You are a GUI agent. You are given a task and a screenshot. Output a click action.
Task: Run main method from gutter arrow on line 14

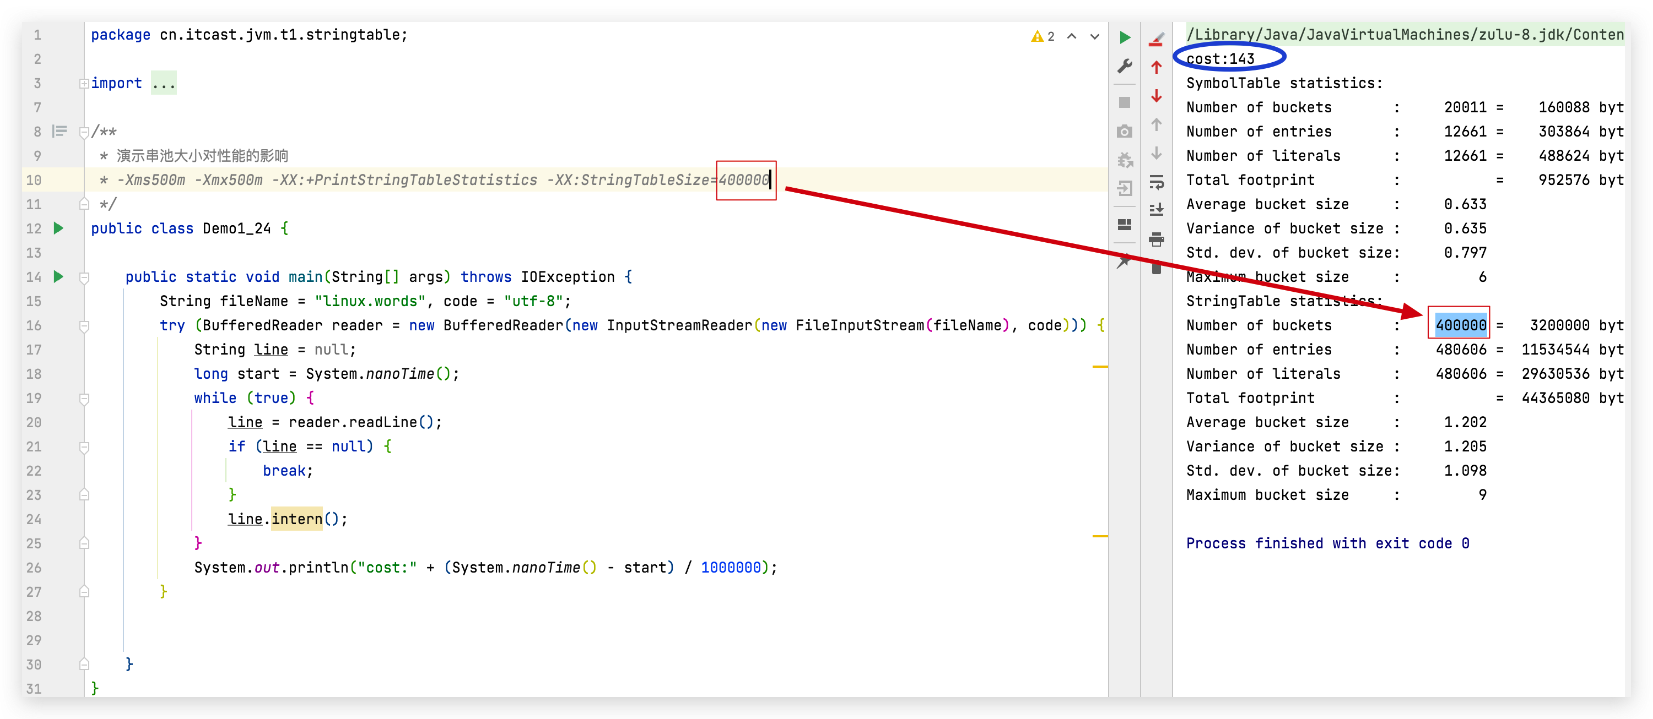tap(58, 277)
